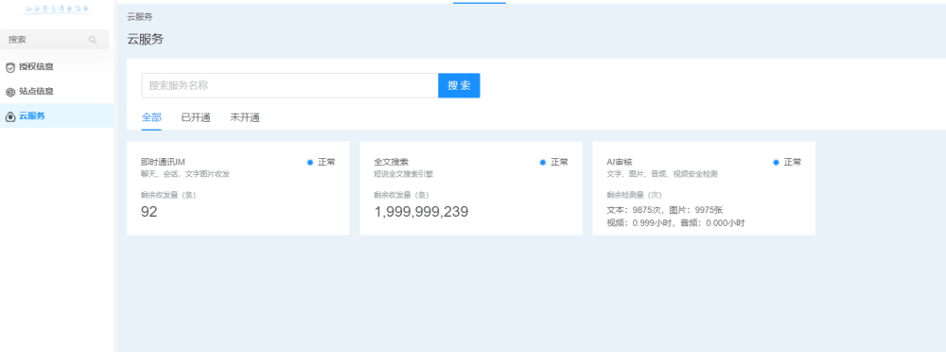Switch to the 全部 tab
The height and width of the screenshot is (352, 946).
[151, 117]
